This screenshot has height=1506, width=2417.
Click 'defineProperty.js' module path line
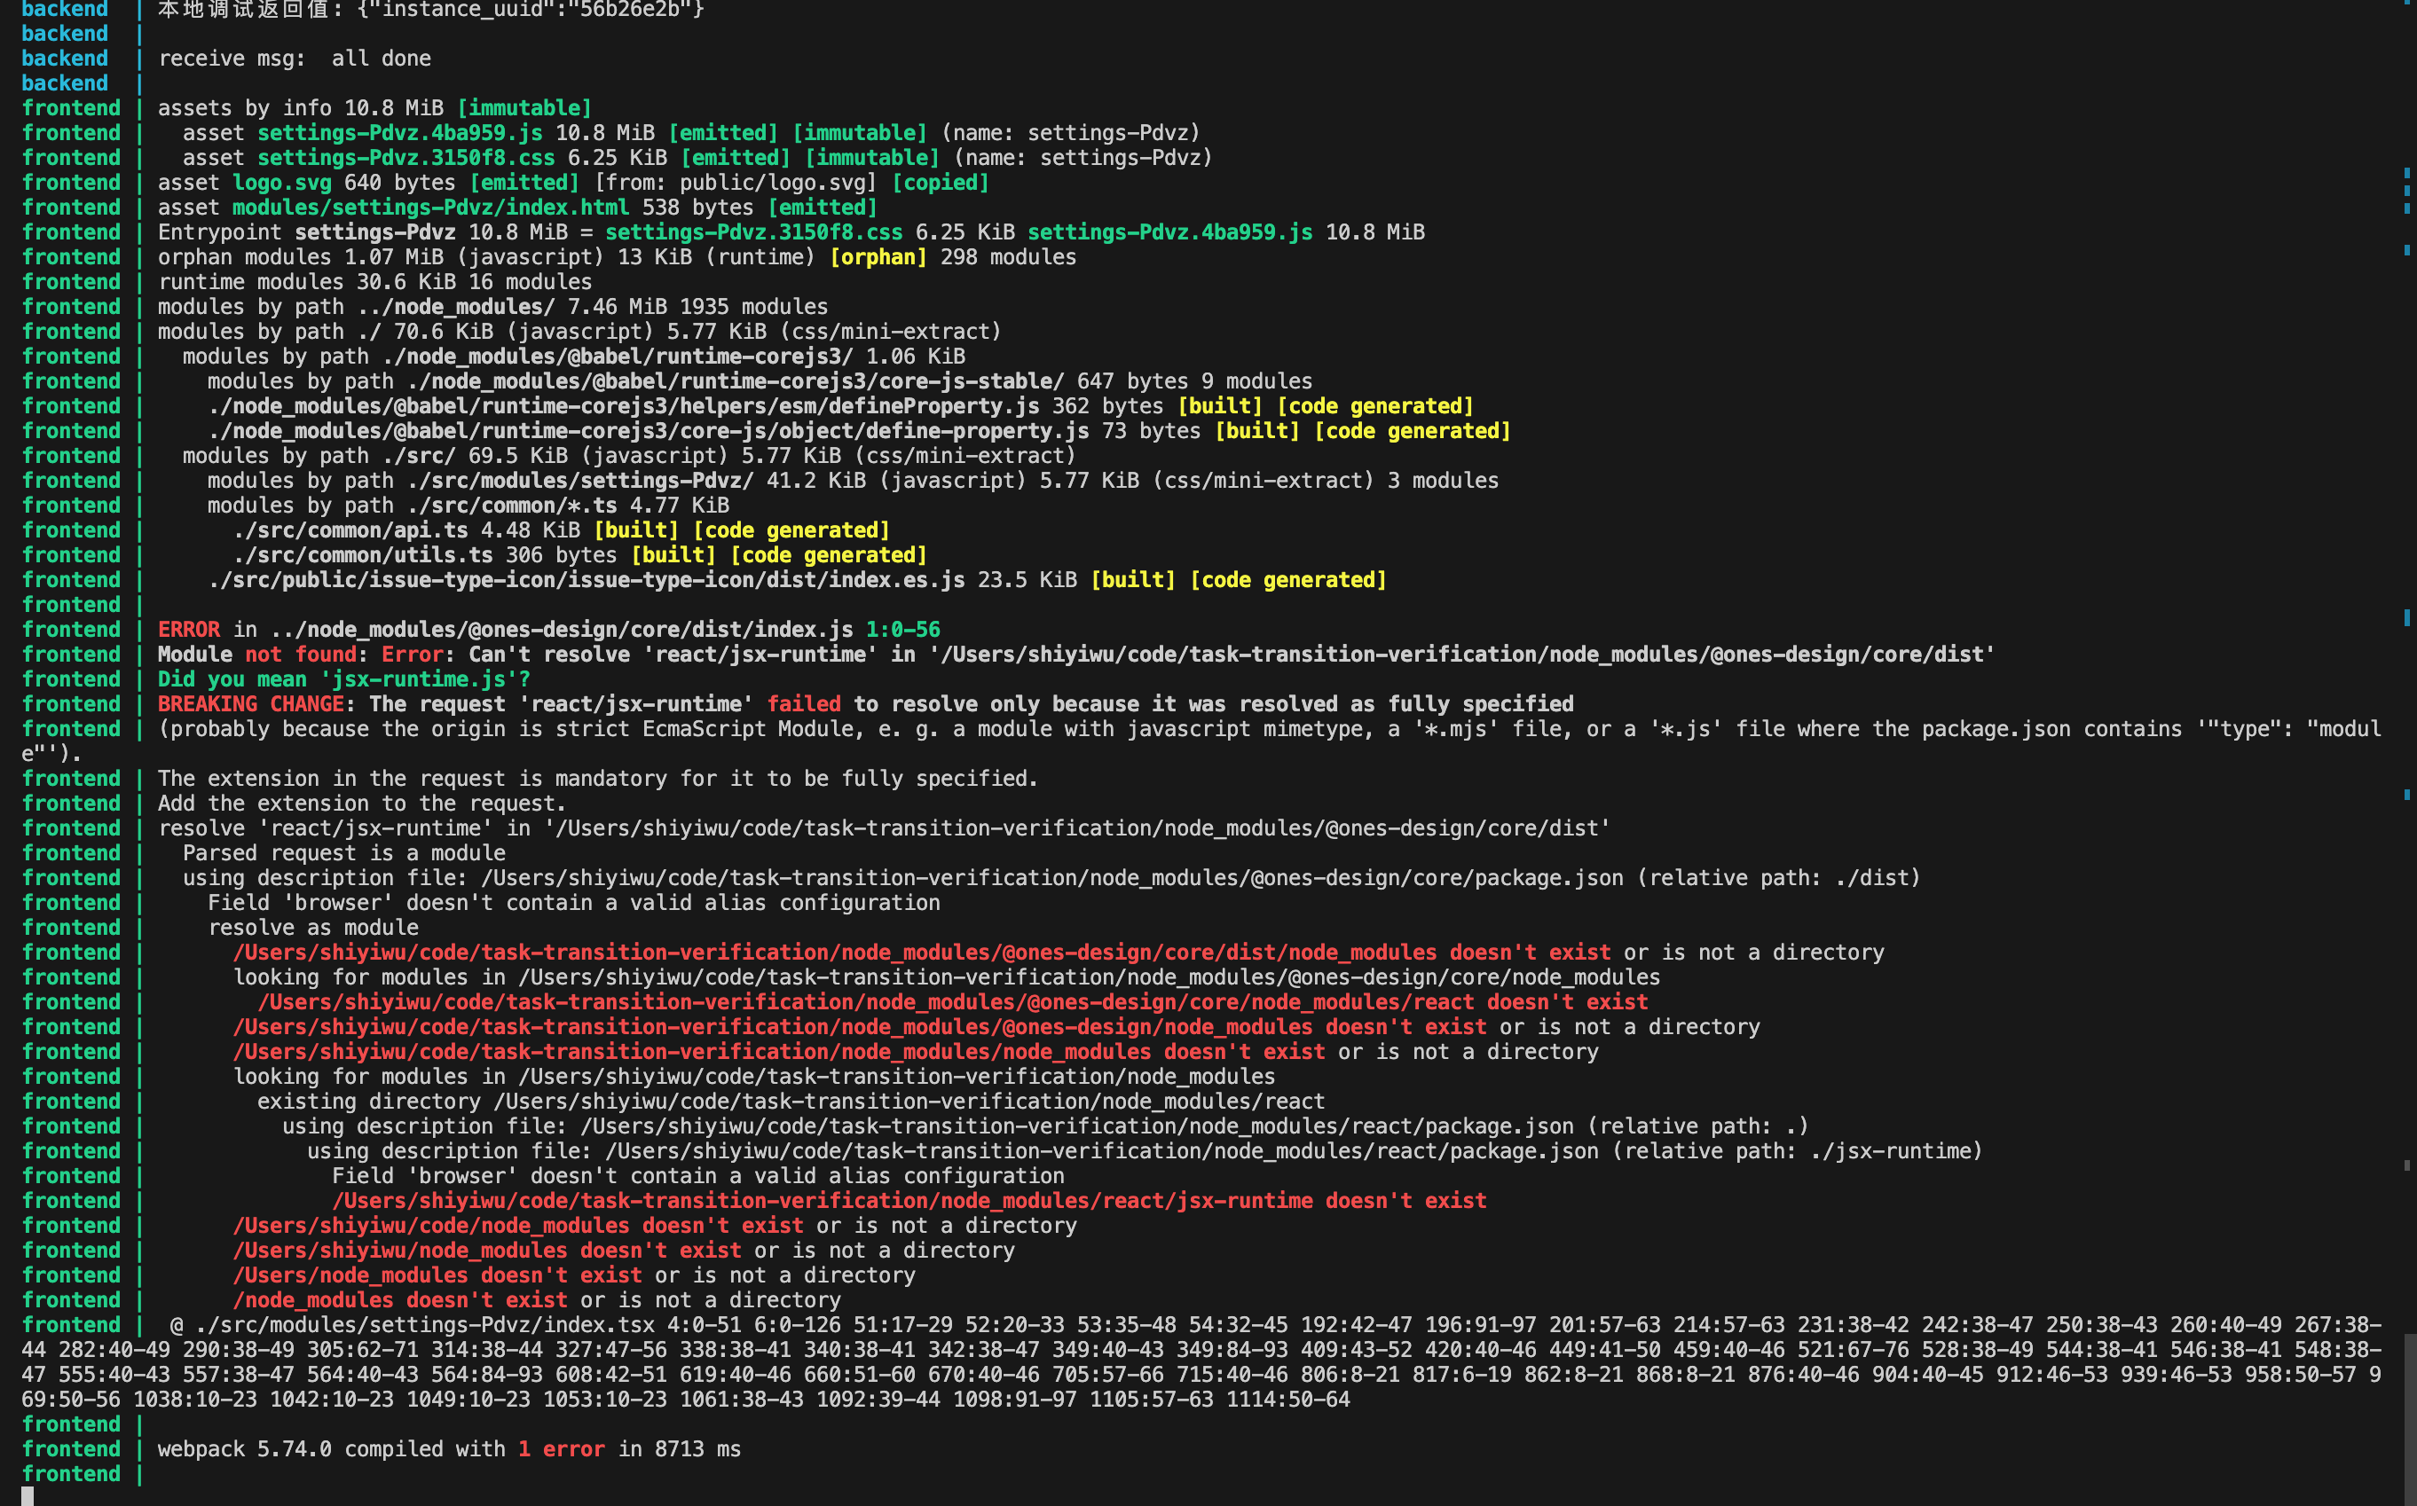(x=624, y=406)
